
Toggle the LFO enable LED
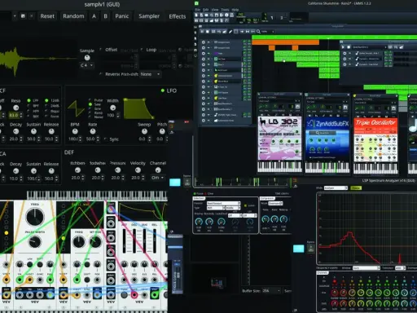[163, 90]
